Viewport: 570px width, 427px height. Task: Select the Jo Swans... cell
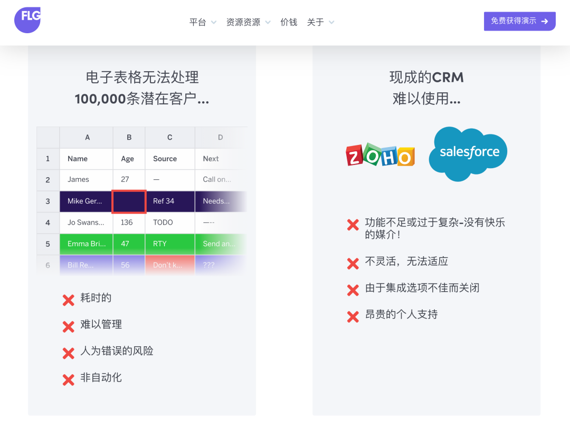pos(87,222)
